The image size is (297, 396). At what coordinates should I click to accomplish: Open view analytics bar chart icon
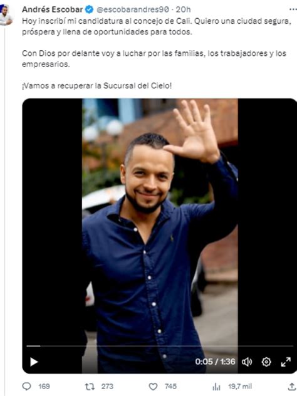click(x=216, y=387)
